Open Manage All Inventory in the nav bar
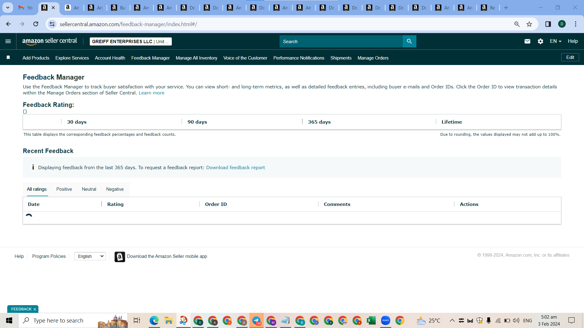 point(196,58)
